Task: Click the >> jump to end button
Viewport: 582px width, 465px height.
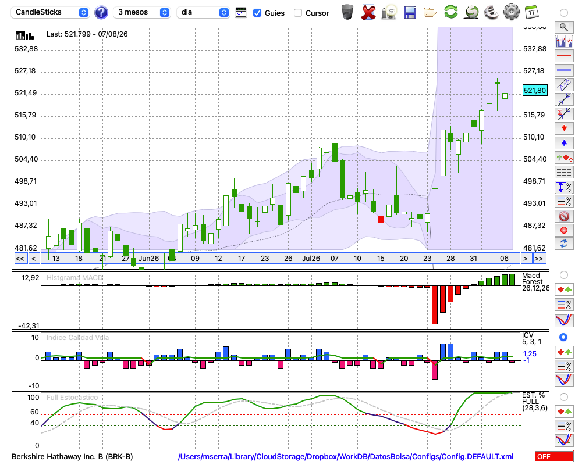Action: 539,259
